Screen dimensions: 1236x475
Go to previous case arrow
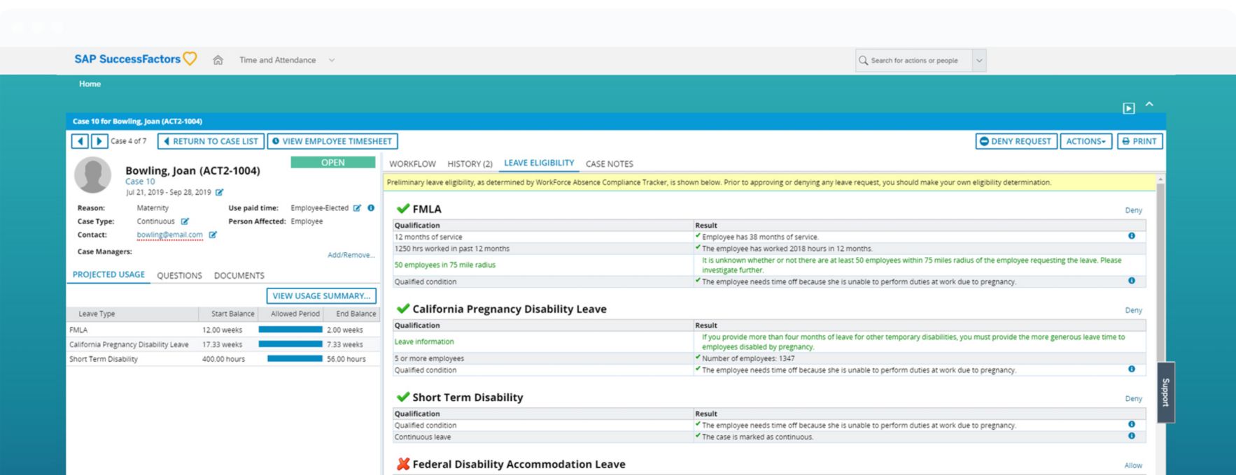pyautogui.click(x=80, y=141)
